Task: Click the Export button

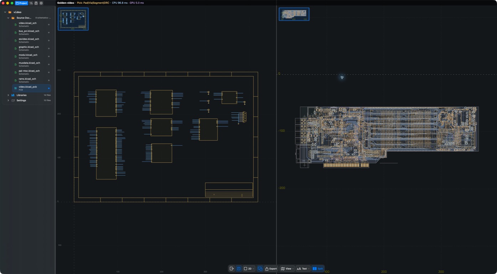Action: click(271, 269)
